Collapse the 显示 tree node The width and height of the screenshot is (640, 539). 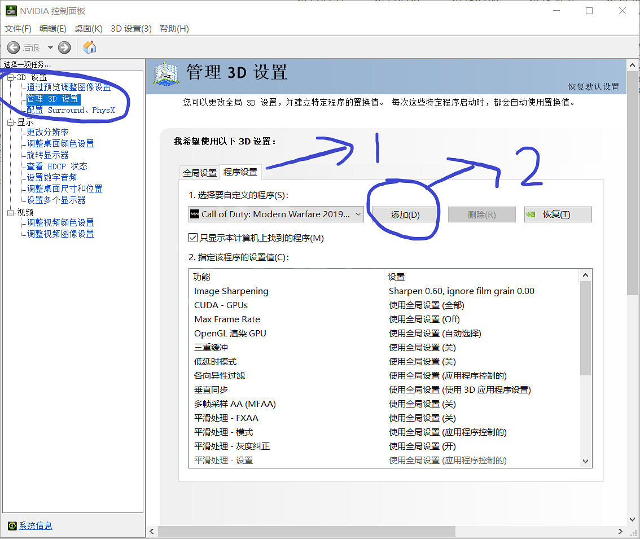click(11, 122)
